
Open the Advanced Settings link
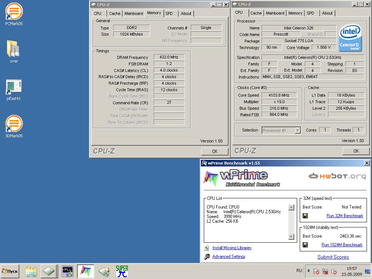(229, 256)
